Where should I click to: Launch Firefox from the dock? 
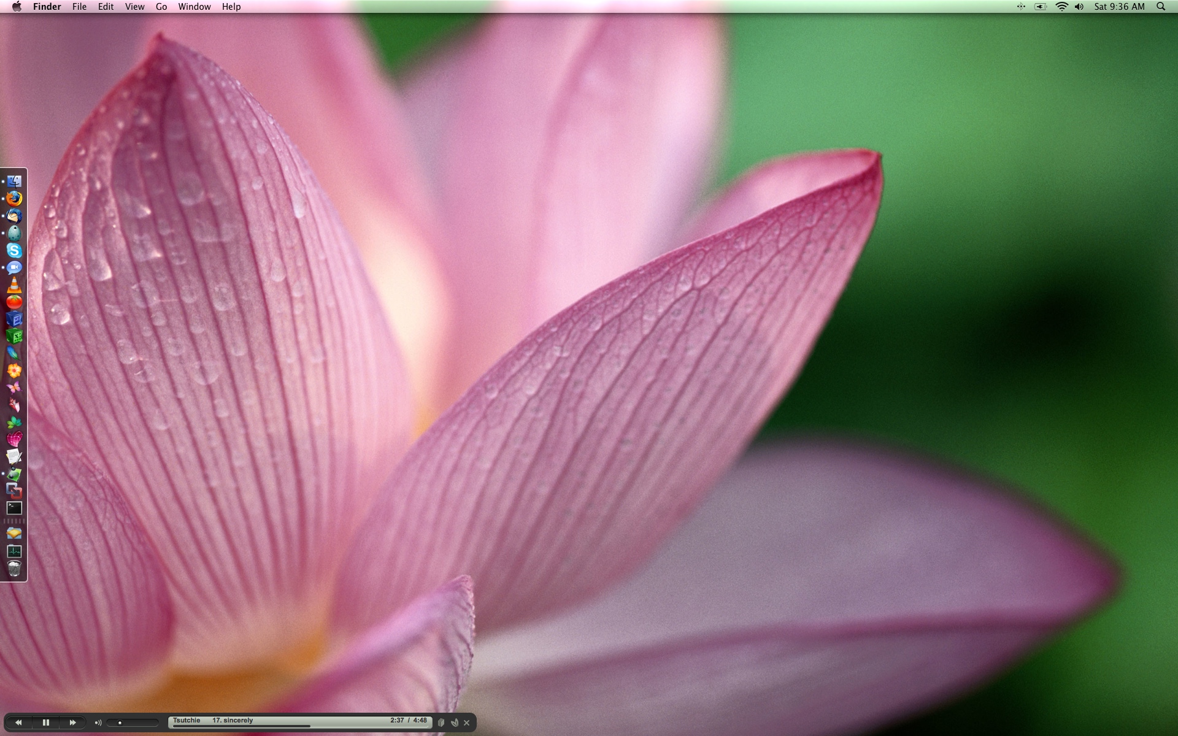pyautogui.click(x=14, y=199)
